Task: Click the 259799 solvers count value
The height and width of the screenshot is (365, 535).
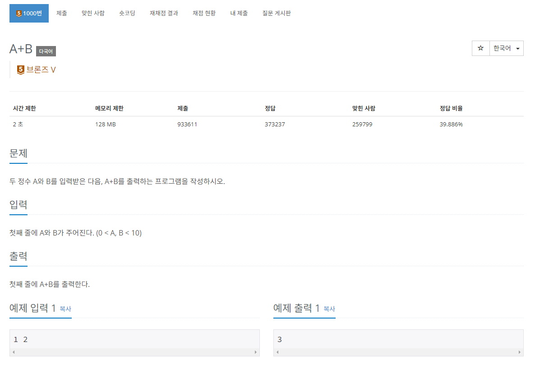Action: click(x=362, y=125)
